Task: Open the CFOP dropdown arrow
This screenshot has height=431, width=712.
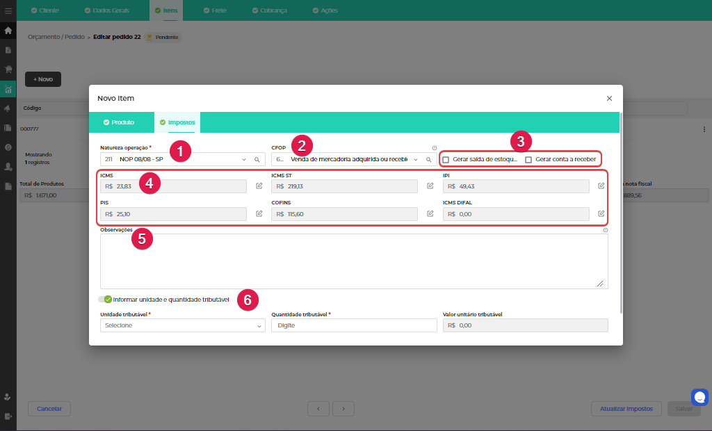Action: tap(416, 159)
